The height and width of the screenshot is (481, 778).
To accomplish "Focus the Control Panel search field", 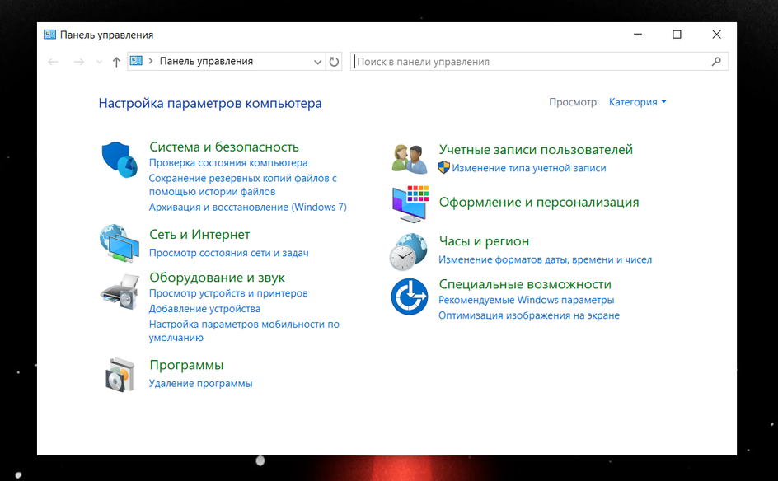I will (539, 62).
